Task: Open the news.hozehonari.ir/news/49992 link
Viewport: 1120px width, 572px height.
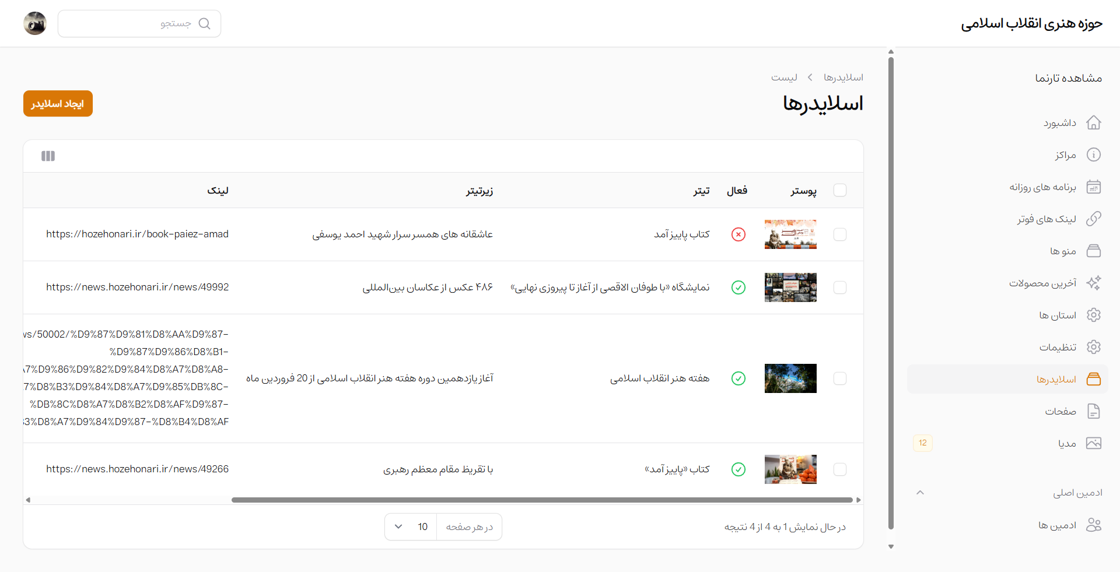Action: click(x=138, y=287)
